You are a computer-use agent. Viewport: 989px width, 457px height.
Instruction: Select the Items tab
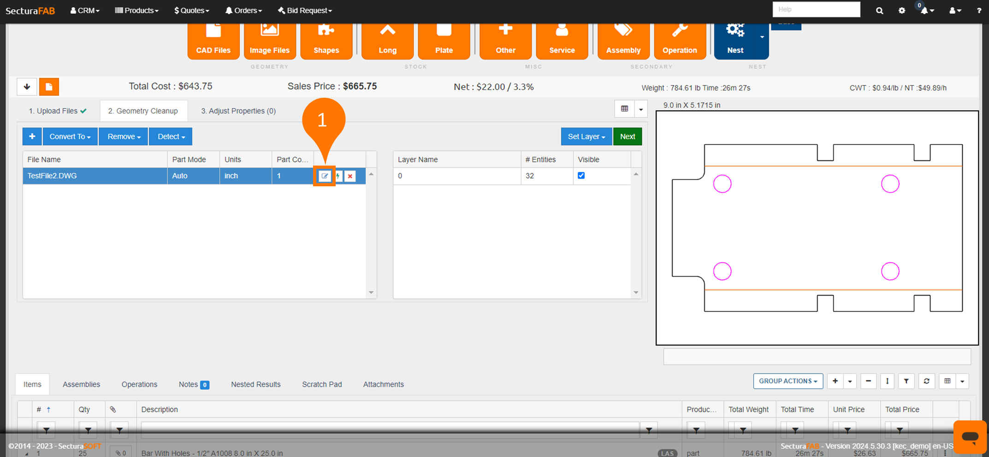pyautogui.click(x=32, y=384)
